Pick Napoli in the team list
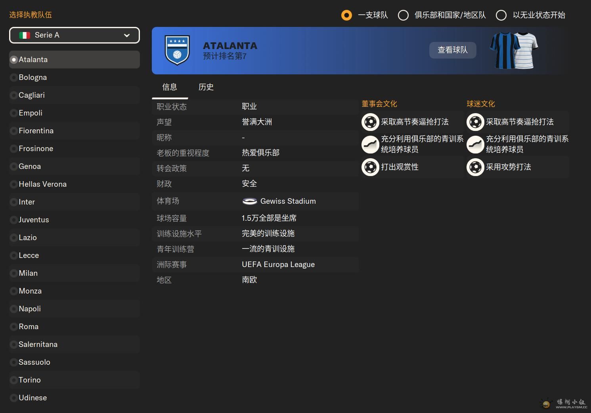Image resolution: width=591 pixels, height=413 pixels. click(30, 309)
